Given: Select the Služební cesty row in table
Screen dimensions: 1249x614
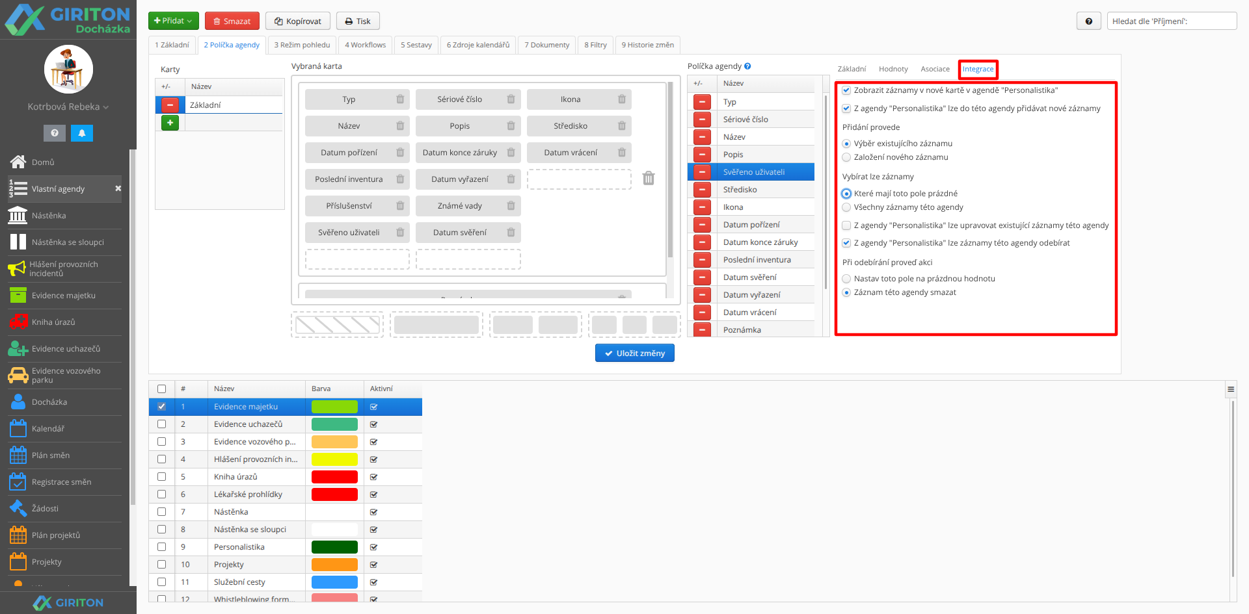Looking at the screenshot, I should click(x=286, y=582).
